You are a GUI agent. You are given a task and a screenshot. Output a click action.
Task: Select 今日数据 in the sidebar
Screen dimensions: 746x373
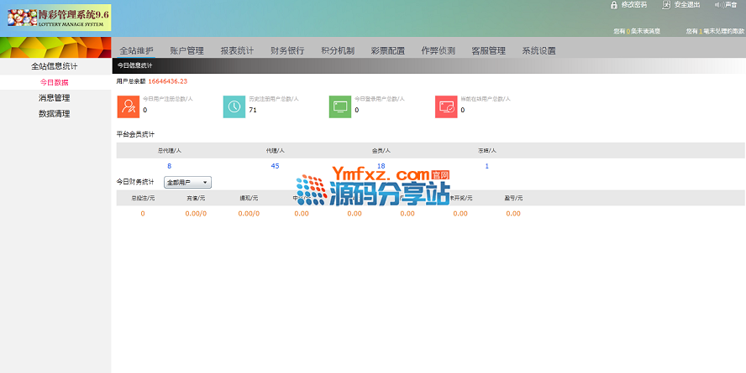[55, 83]
